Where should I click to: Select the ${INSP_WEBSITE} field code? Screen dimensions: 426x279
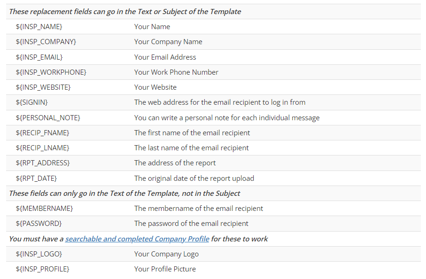[x=43, y=87]
